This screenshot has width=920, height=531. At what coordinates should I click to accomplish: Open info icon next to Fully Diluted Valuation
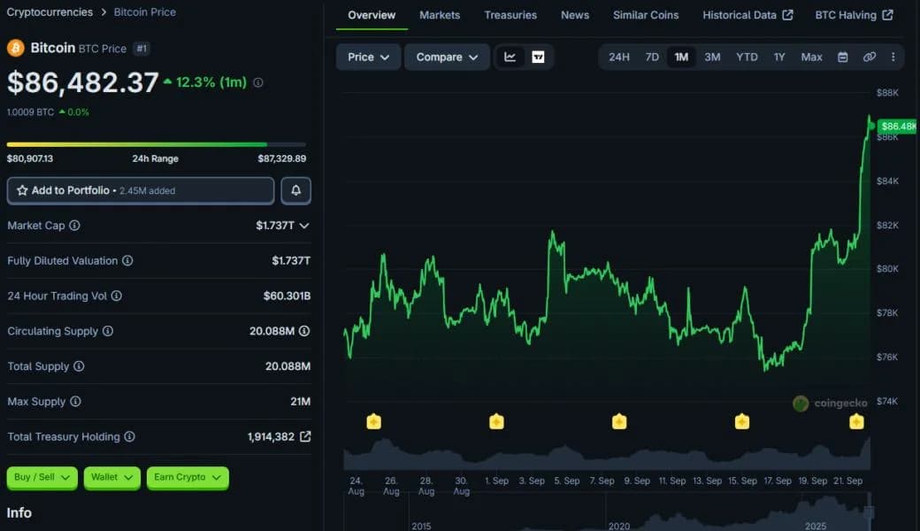127,260
